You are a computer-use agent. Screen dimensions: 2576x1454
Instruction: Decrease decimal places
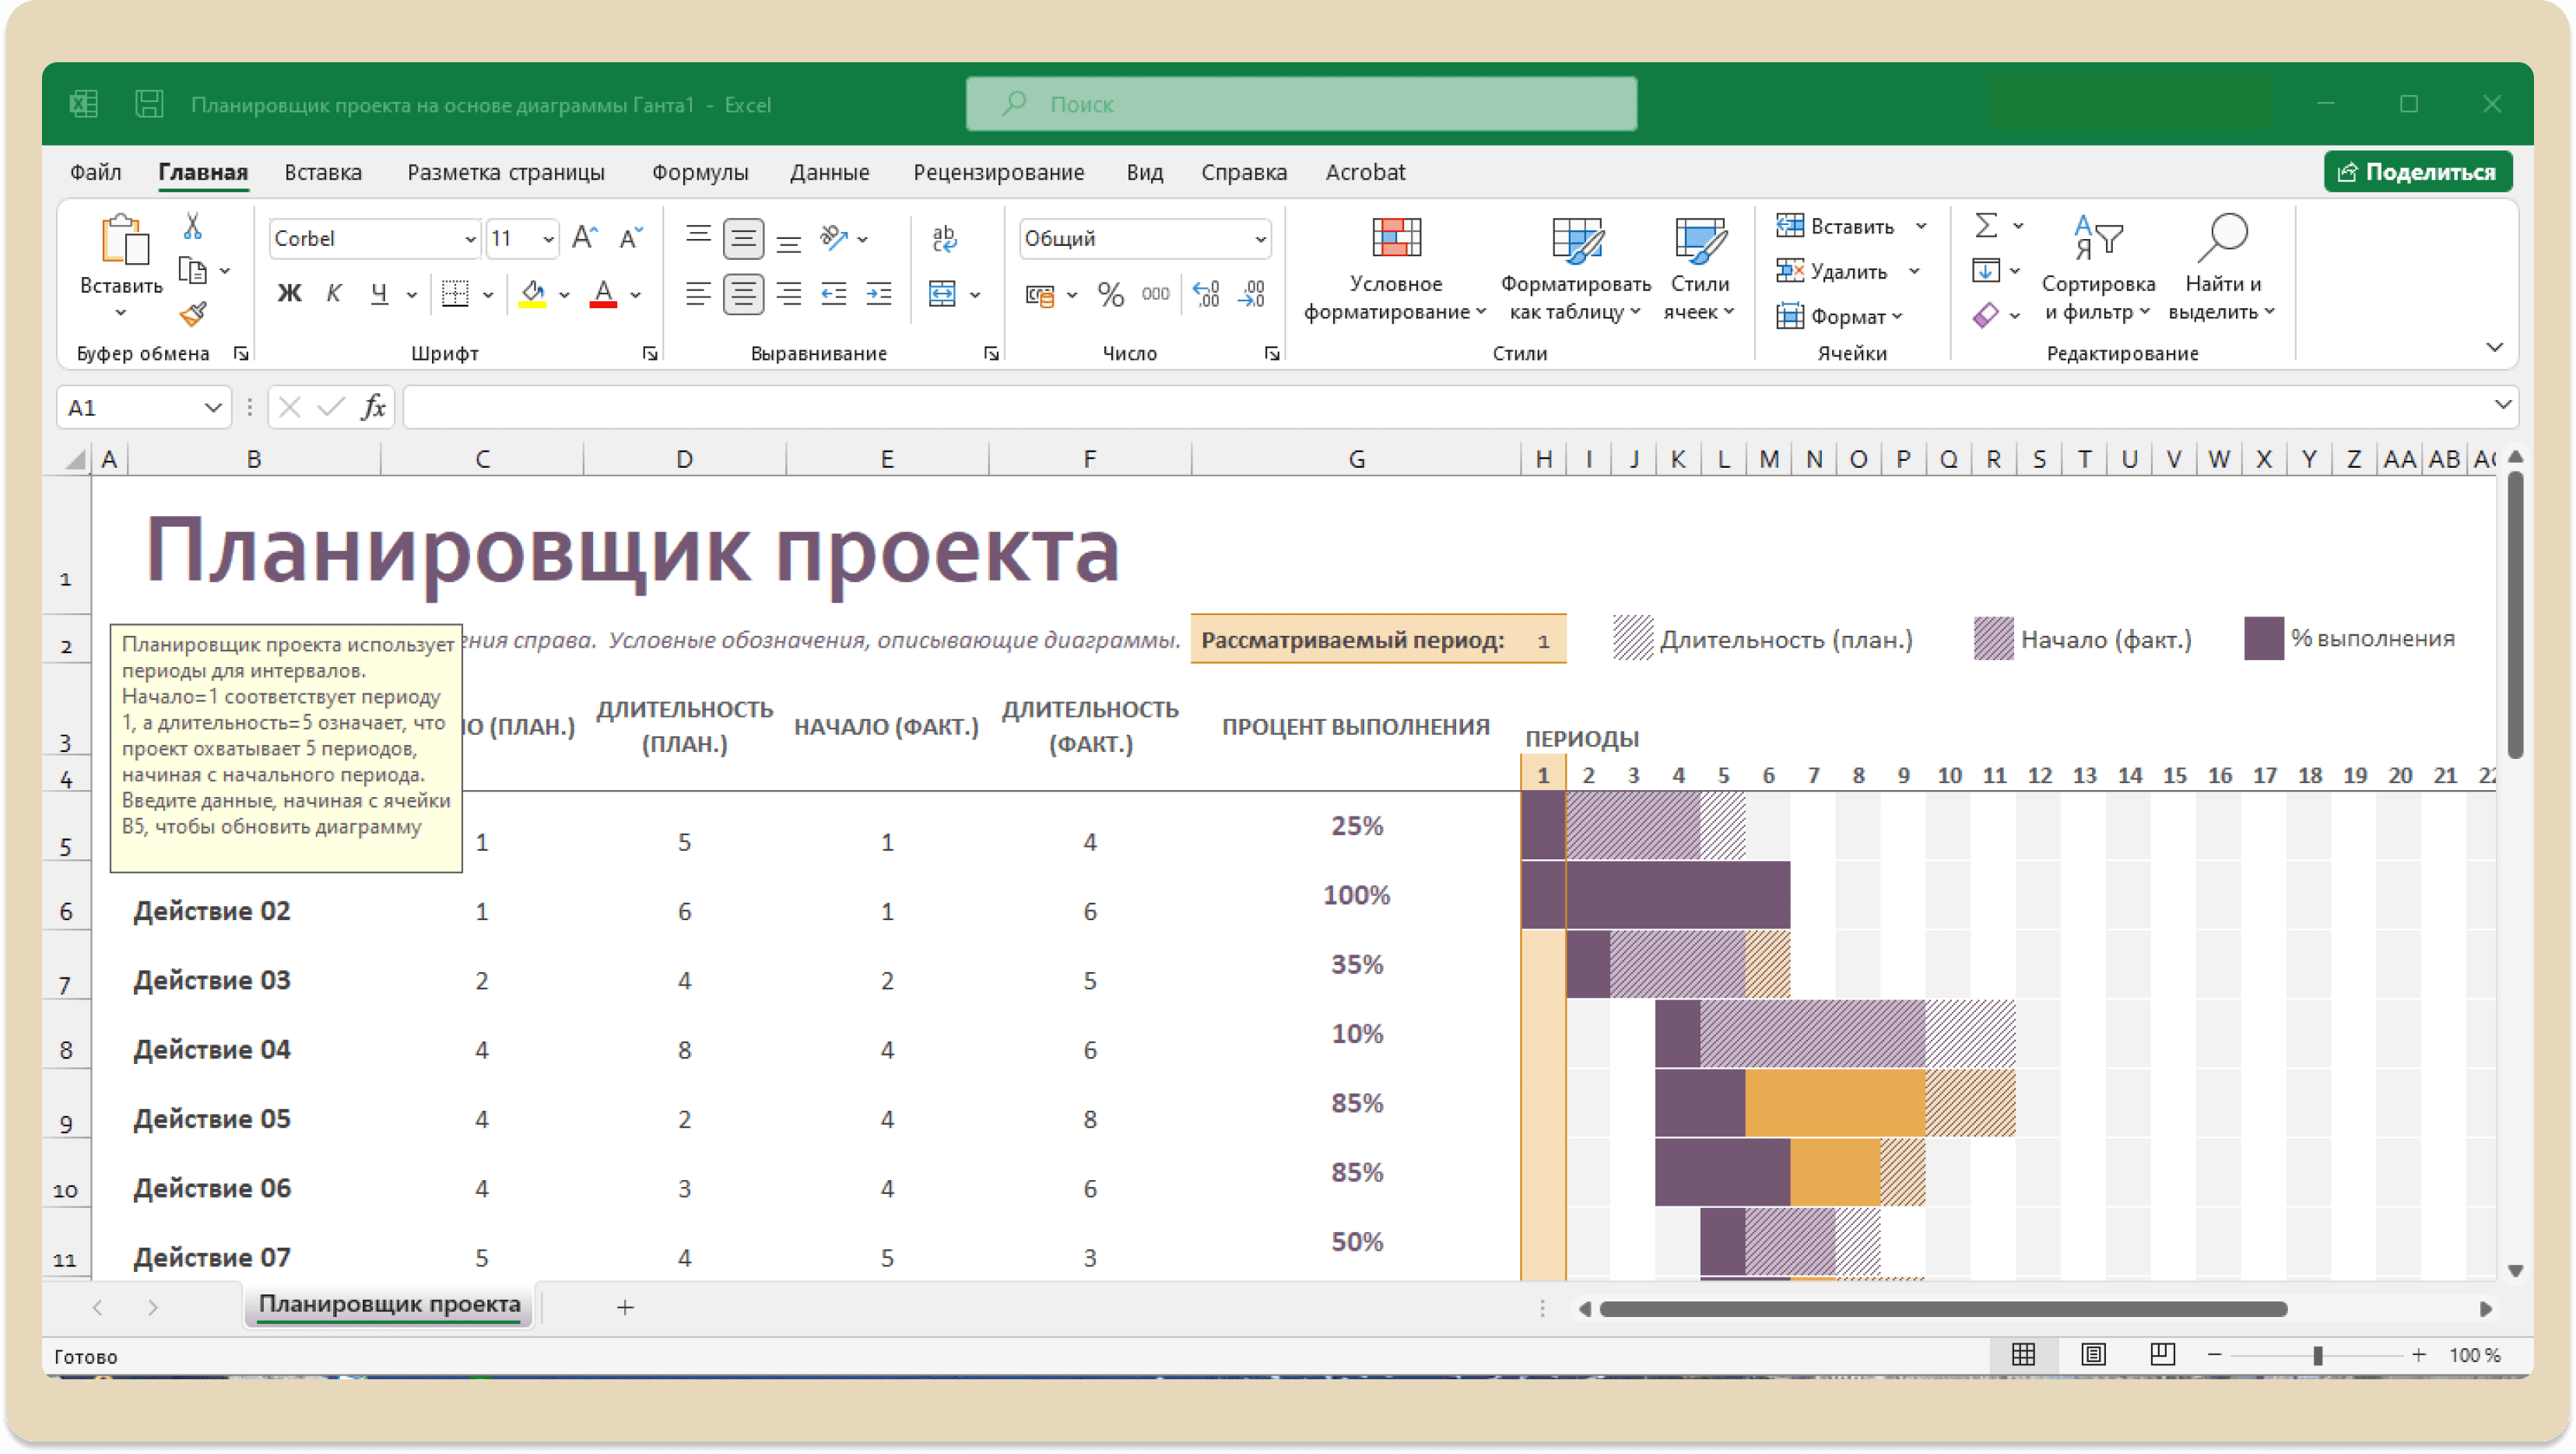pos(1252,294)
